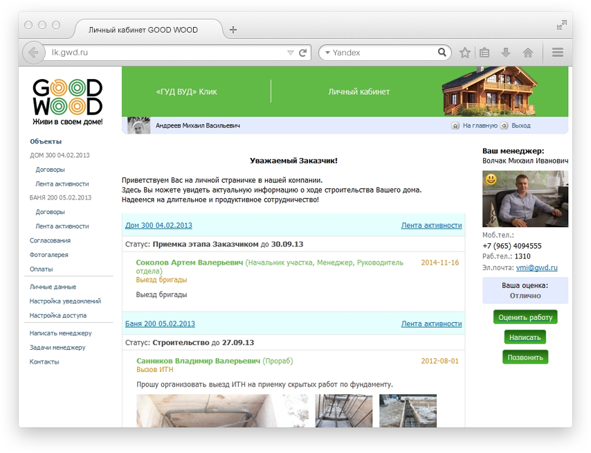Image resolution: width=591 pixels, height=453 pixels.
Task: Open downloads via the down arrow icon
Action: click(506, 53)
